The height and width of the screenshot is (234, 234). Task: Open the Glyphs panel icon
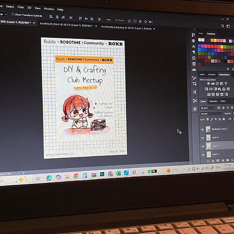(x=195, y=92)
